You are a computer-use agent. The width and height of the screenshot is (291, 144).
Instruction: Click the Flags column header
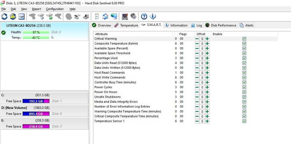coord(186,34)
